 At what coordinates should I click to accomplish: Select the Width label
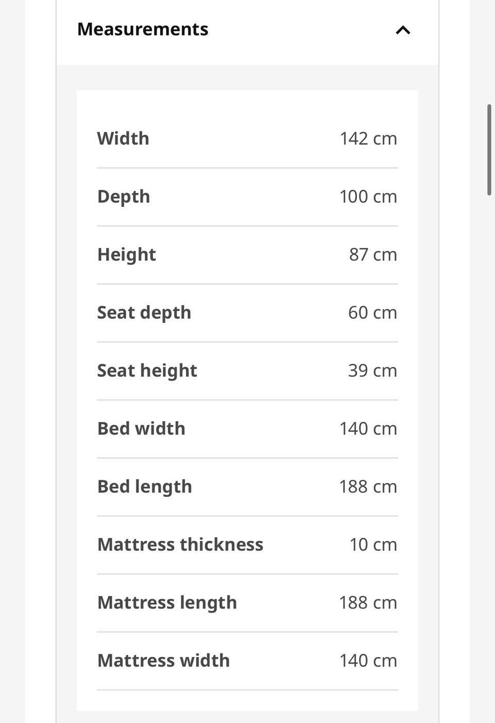click(123, 138)
